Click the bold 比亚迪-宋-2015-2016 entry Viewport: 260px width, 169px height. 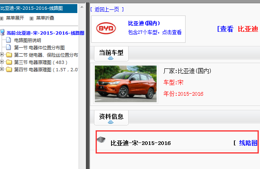(141, 143)
